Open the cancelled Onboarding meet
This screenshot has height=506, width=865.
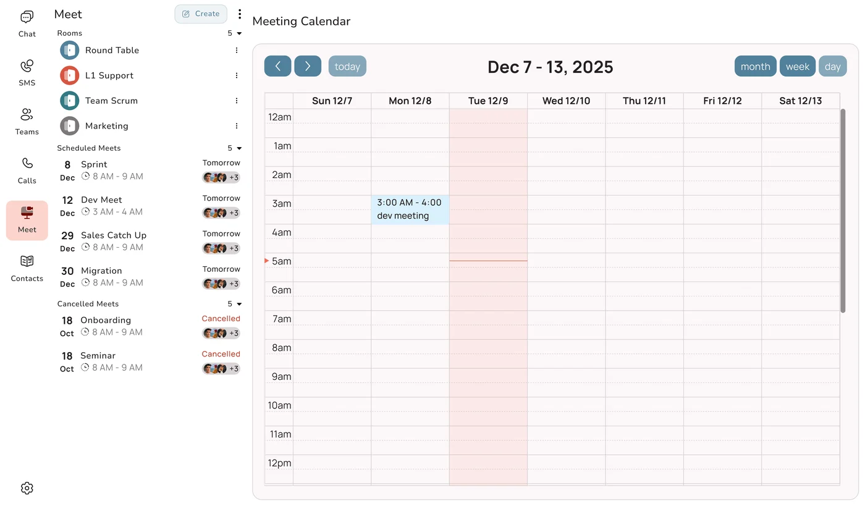[x=148, y=326]
